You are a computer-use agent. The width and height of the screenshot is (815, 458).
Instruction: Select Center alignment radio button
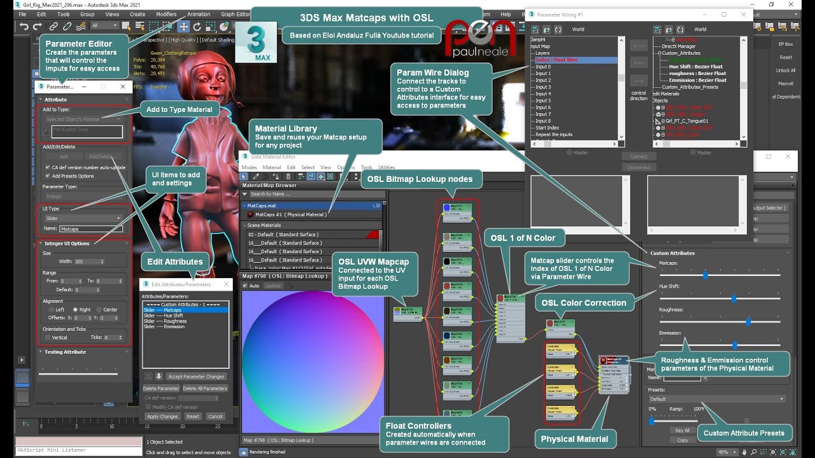point(99,310)
